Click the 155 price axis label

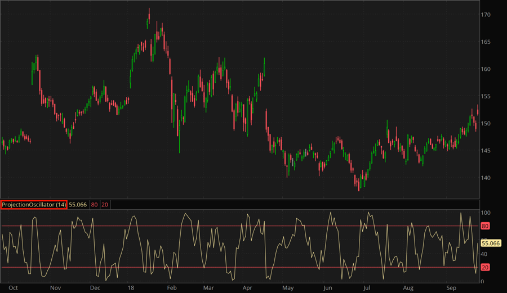[x=486, y=97]
